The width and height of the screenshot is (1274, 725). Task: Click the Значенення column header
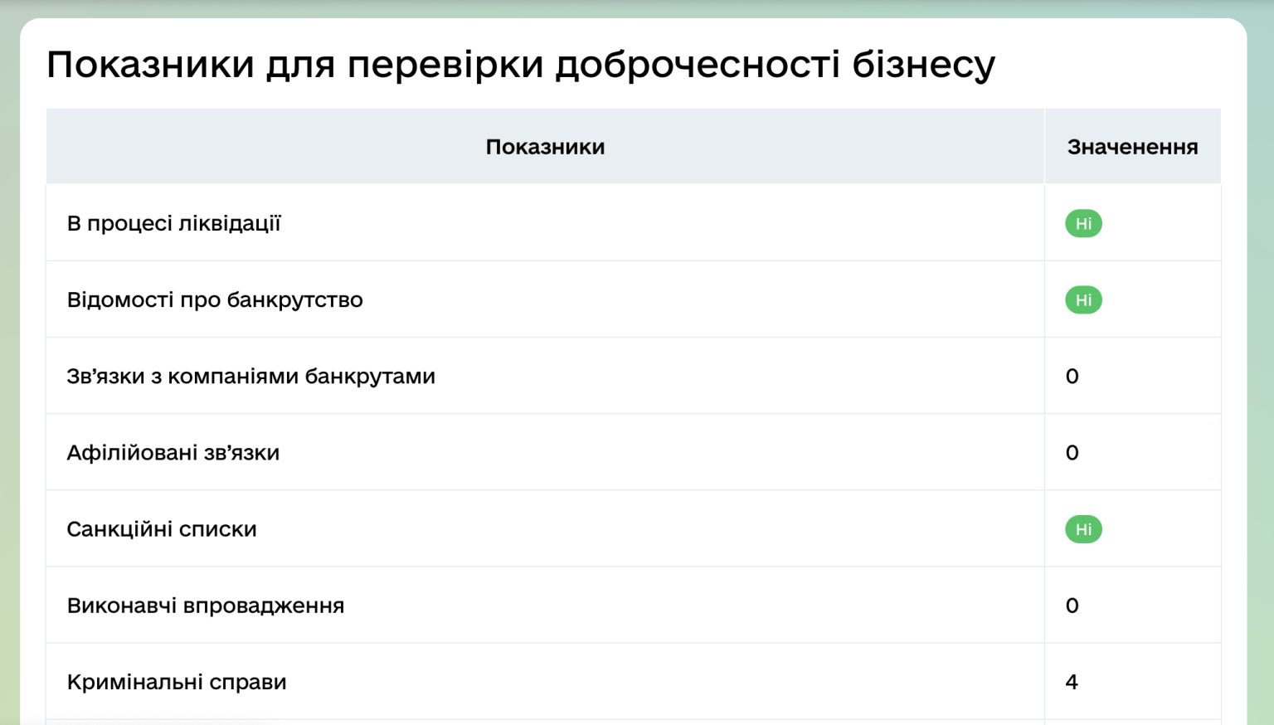click(x=1132, y=147)
